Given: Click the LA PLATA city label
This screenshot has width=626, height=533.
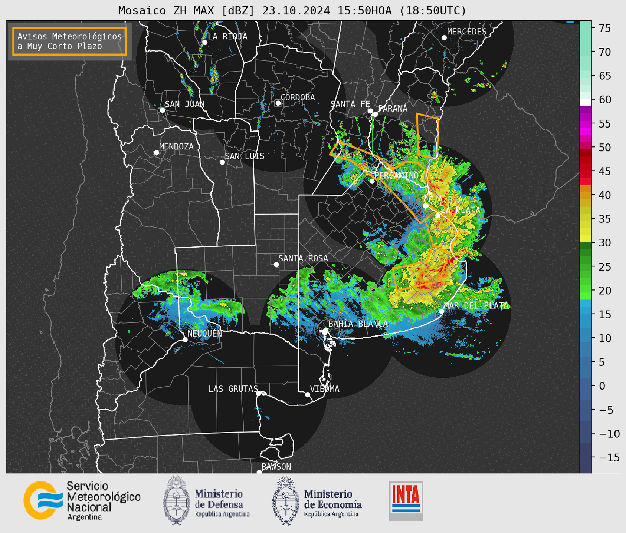Looking at the screenshot, I should pos(461,210).
